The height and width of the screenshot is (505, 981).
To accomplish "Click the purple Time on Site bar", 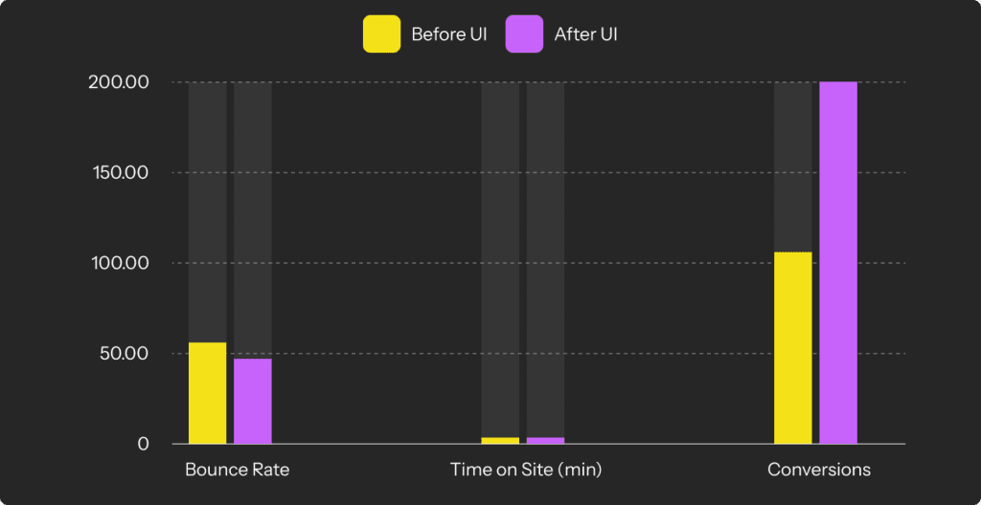I will [545, 440].
